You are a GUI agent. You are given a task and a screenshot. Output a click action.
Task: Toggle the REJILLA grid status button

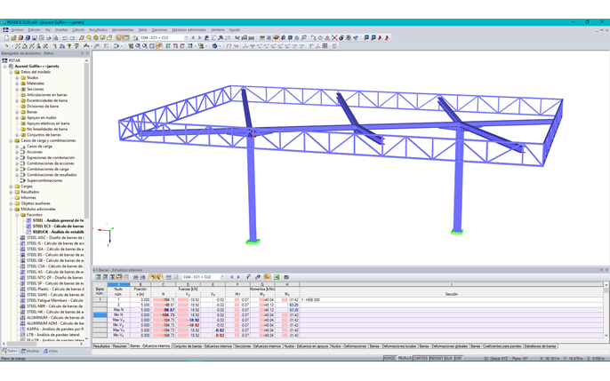coord(405,358)
